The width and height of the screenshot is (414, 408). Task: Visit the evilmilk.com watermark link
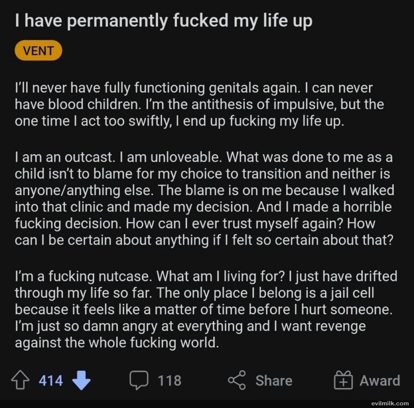pos(390,404)
